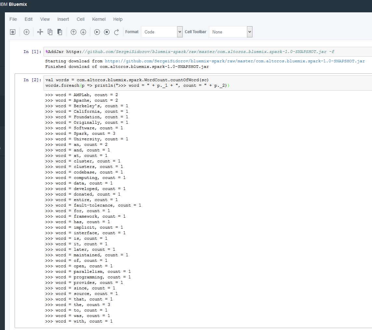This screenshot has width=372, height=330.
Task: Click the 'Finished download of' output line
Action: [127, 67]
